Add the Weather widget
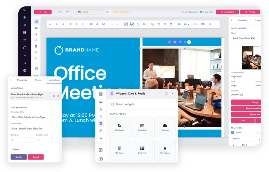Image resolution: width=269 pixels, height=172 pixels. coord(165,128)
